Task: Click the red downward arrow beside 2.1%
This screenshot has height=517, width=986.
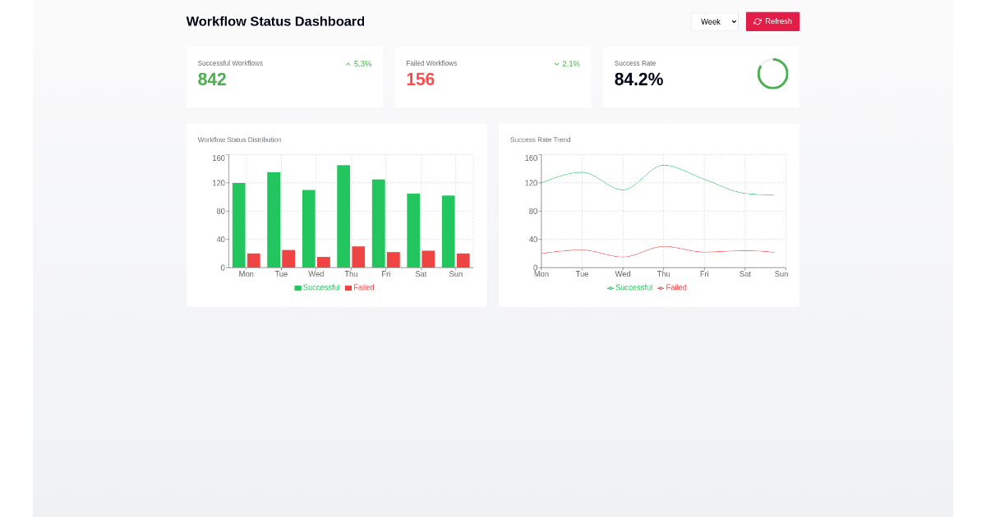Action: (x=556, y=63)
